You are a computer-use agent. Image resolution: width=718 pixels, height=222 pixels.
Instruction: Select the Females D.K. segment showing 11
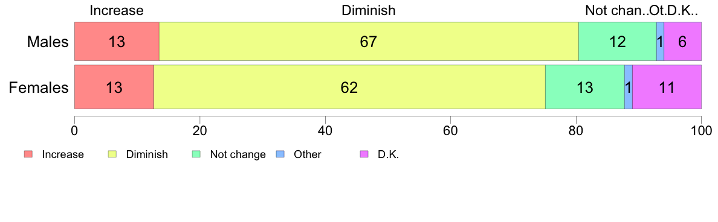click(x=667, y=87)
